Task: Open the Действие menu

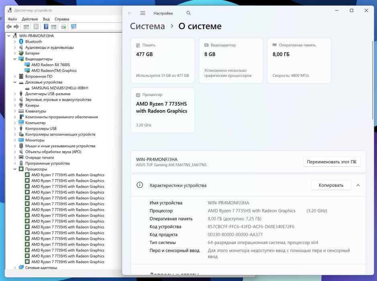Action: tap(30, 19)
